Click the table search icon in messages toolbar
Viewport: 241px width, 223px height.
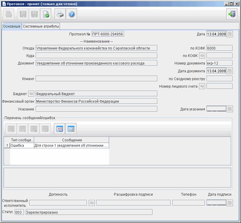pyautogui.click(x=71, y=129)
